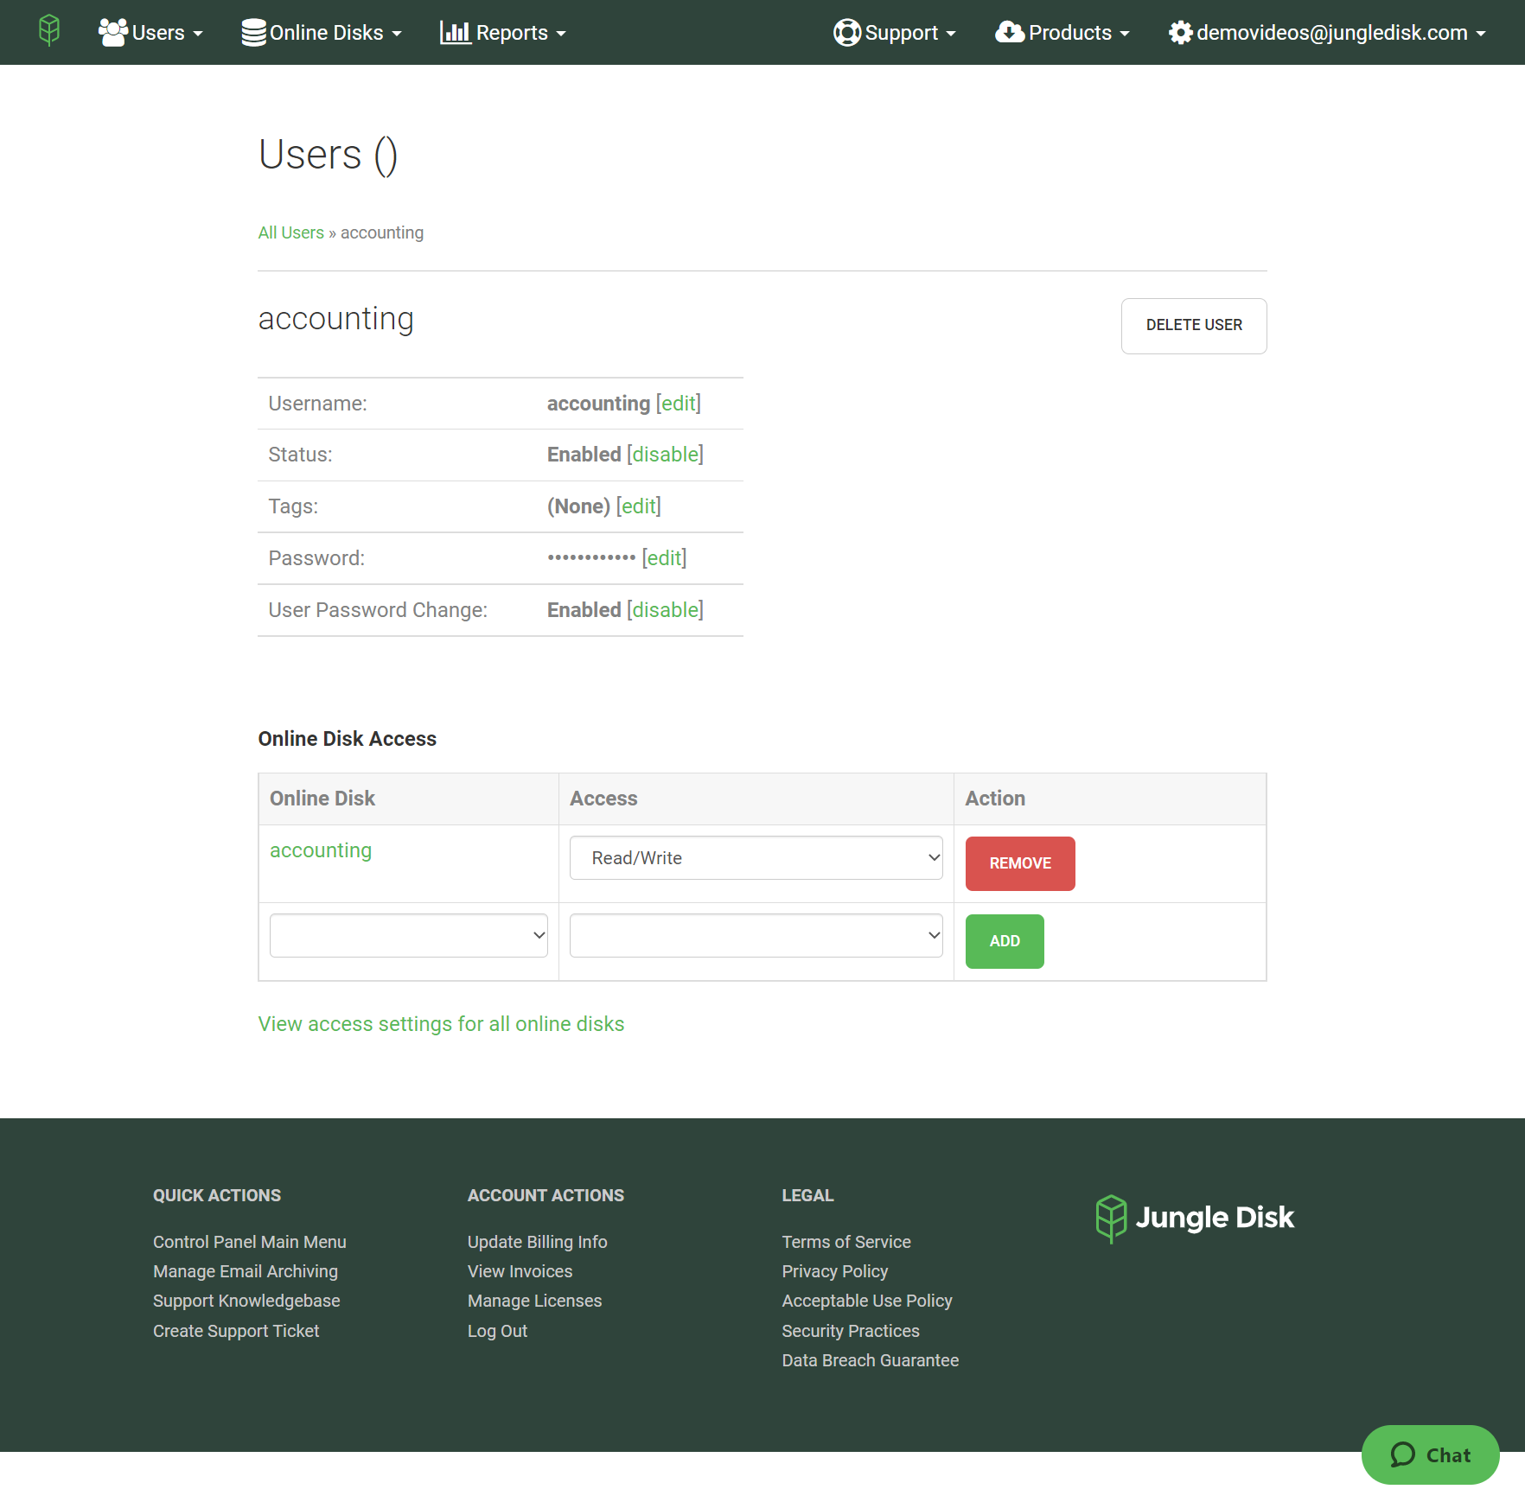Disable the accounting user's Status
1525x1502 pixels.
[x=665, y=454]
